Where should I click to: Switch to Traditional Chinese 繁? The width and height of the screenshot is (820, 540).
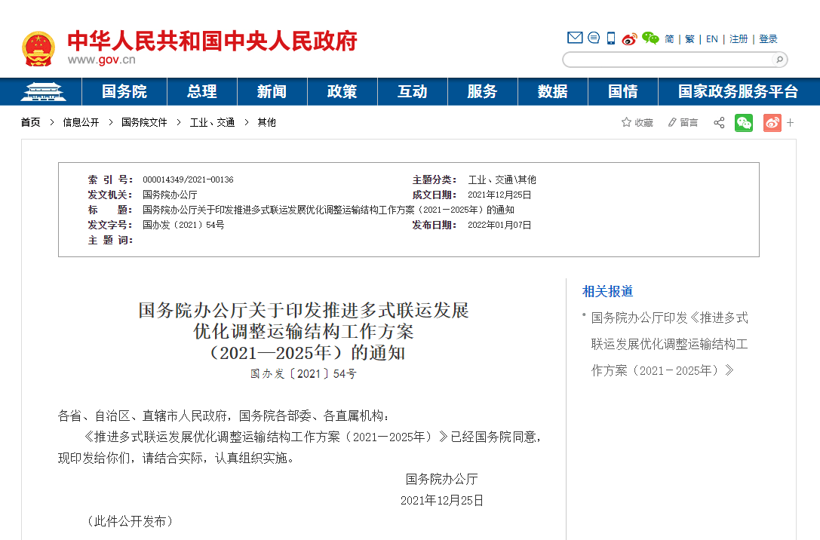[689, 39]
